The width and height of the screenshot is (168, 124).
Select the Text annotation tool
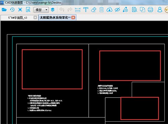click(86, 10)
